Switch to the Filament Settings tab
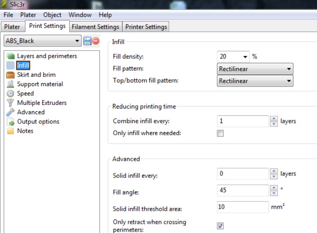317x233 pixels. click(x=95, y=27)
